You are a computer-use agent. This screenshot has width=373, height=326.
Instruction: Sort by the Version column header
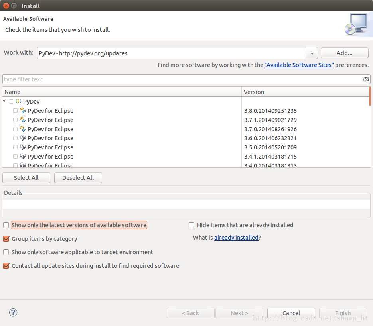point(306,92)
